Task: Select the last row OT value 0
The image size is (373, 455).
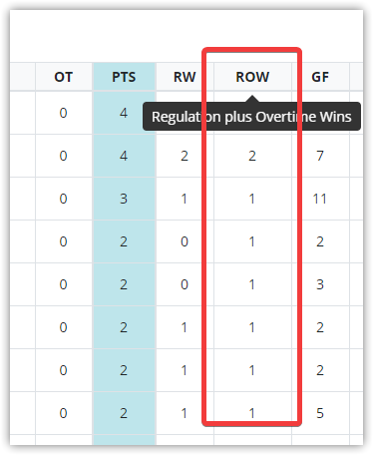Action: [x=64, y=413]
